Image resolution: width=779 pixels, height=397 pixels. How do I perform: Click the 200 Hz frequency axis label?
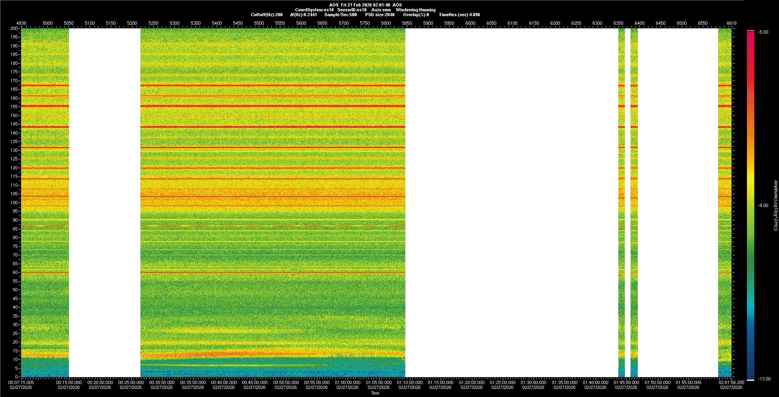coord(14,28)
